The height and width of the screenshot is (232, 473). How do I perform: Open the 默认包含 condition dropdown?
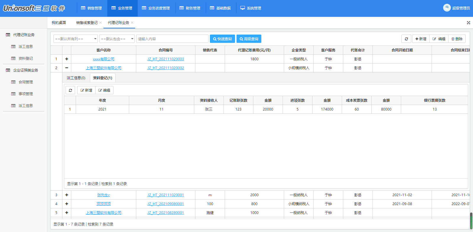point(117,39)
